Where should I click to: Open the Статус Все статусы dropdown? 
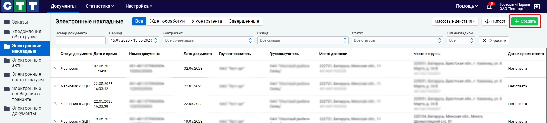point(397,40)
